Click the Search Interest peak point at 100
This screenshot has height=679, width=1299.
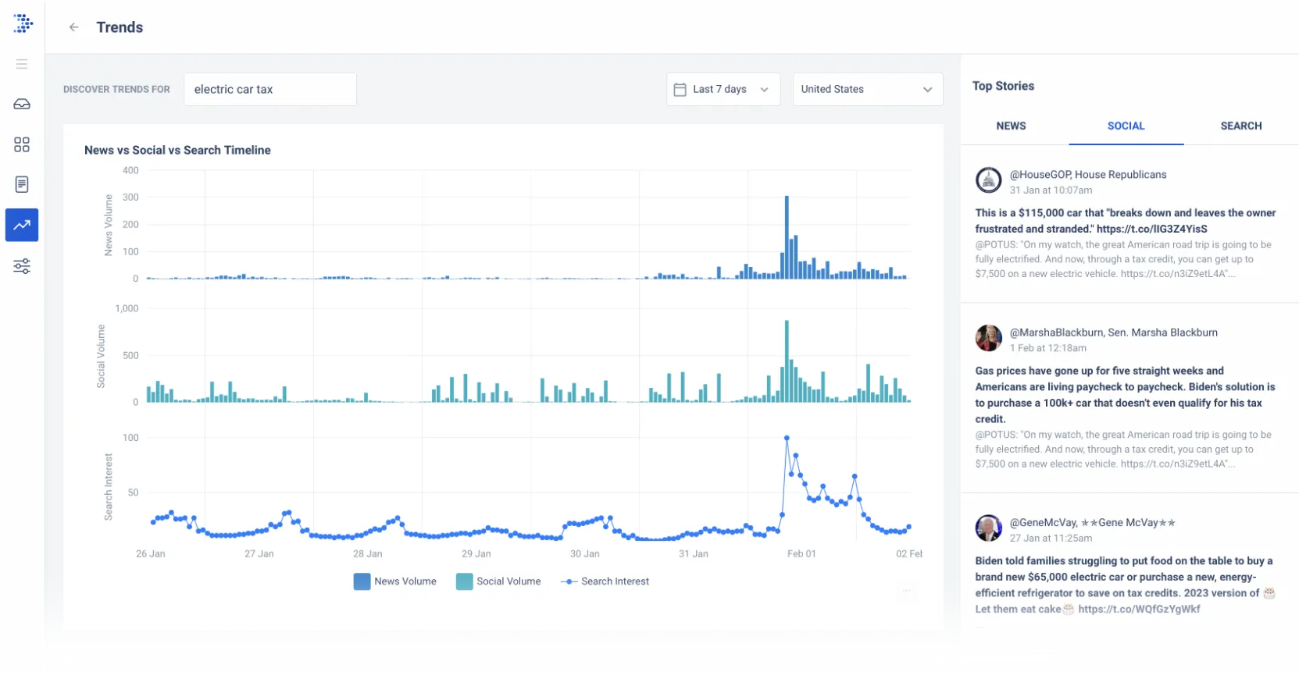(787, 438)
